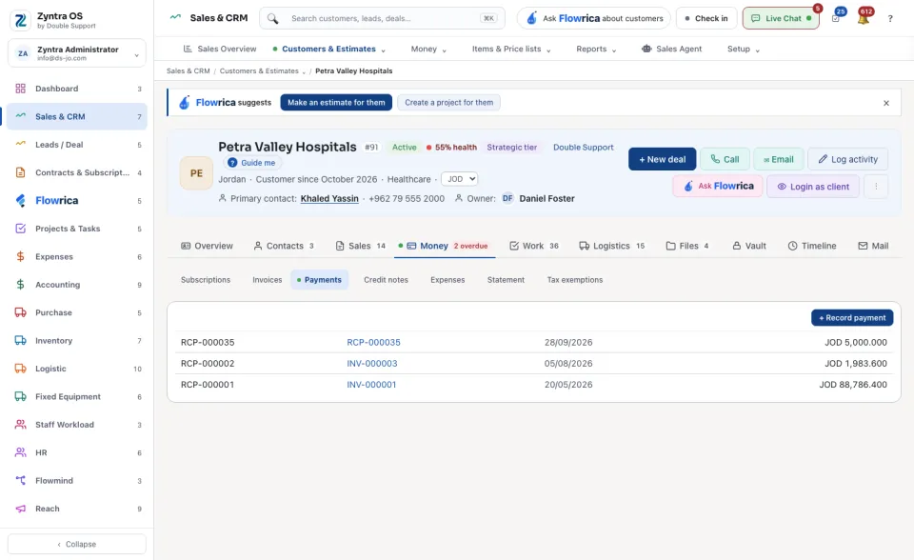Open the Accounting sidebar icon
The image size is (914, 560).
(20, 285)
